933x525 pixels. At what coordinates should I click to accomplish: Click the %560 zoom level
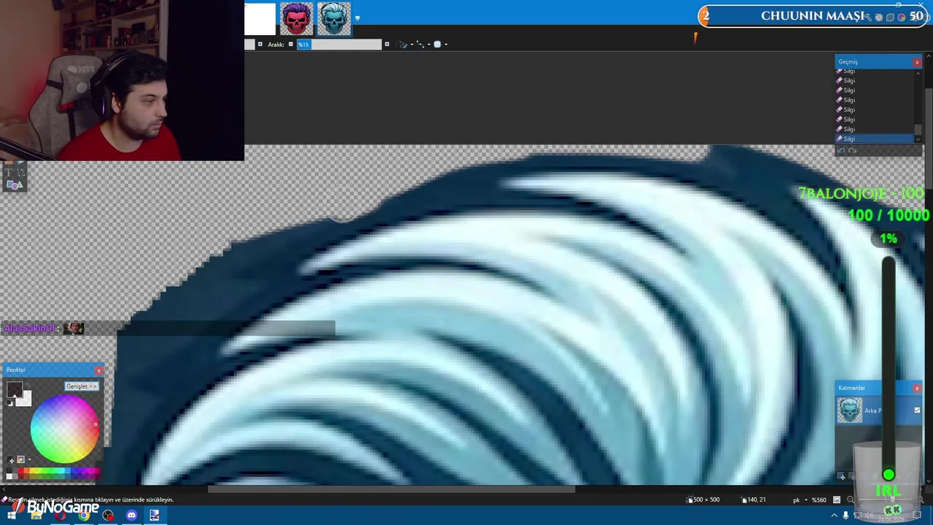click(x=819, y=499)
